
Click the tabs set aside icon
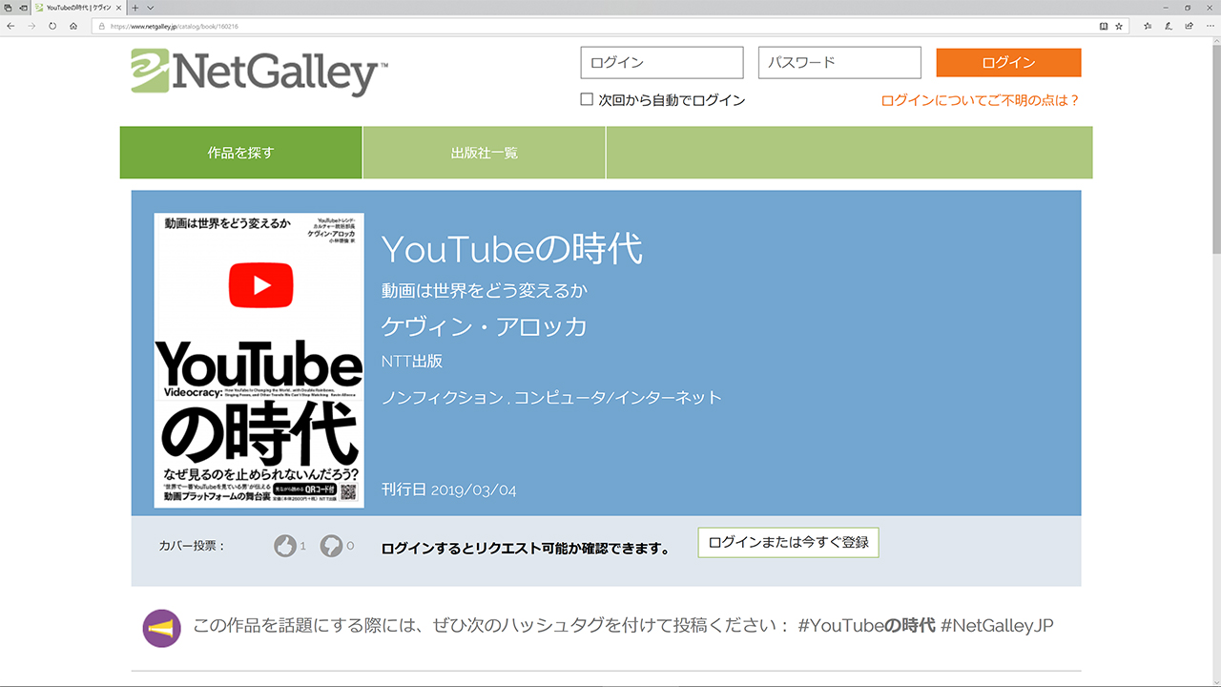click(x=8, y=8)
